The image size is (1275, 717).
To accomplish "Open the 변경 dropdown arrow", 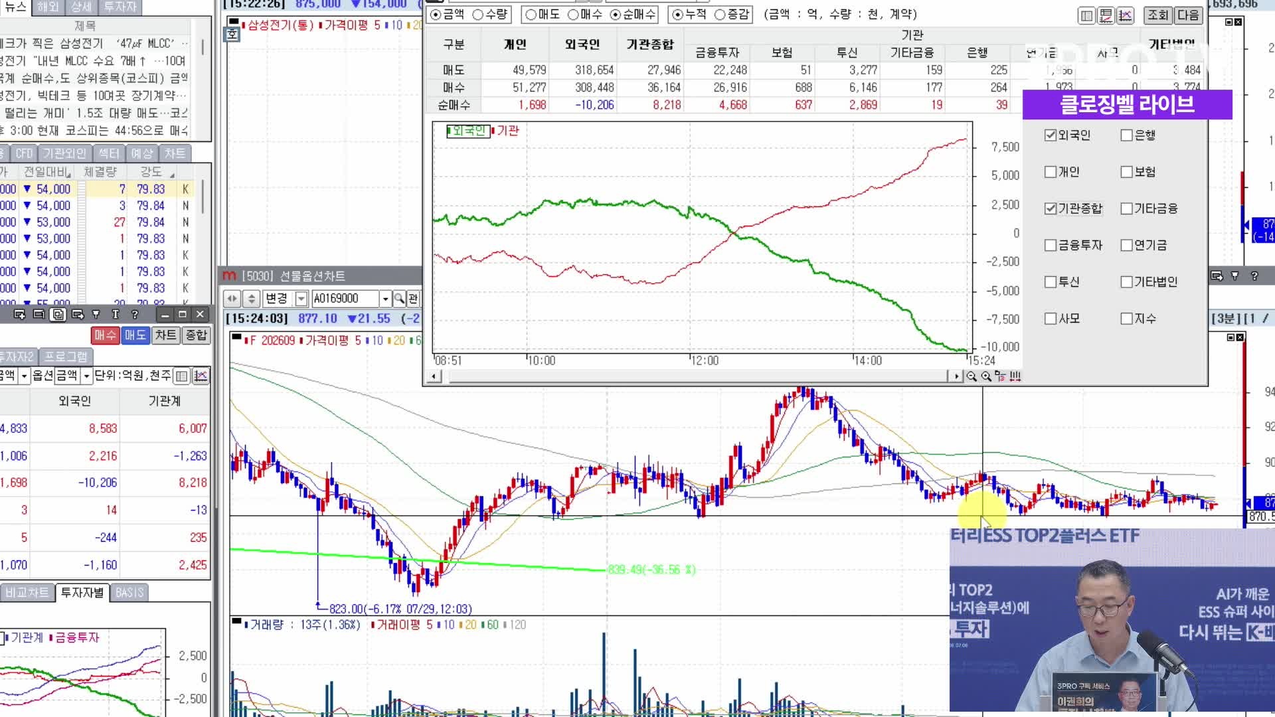I will click(x=301, y=299).
